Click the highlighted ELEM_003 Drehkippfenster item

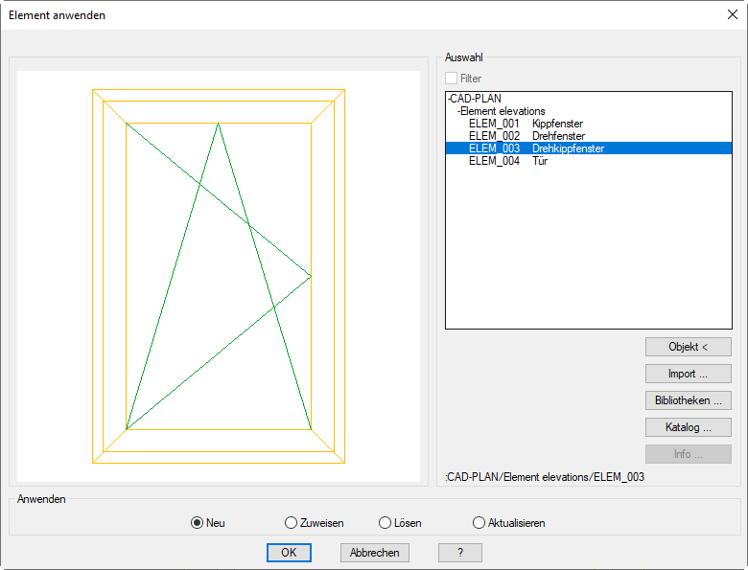535,148
